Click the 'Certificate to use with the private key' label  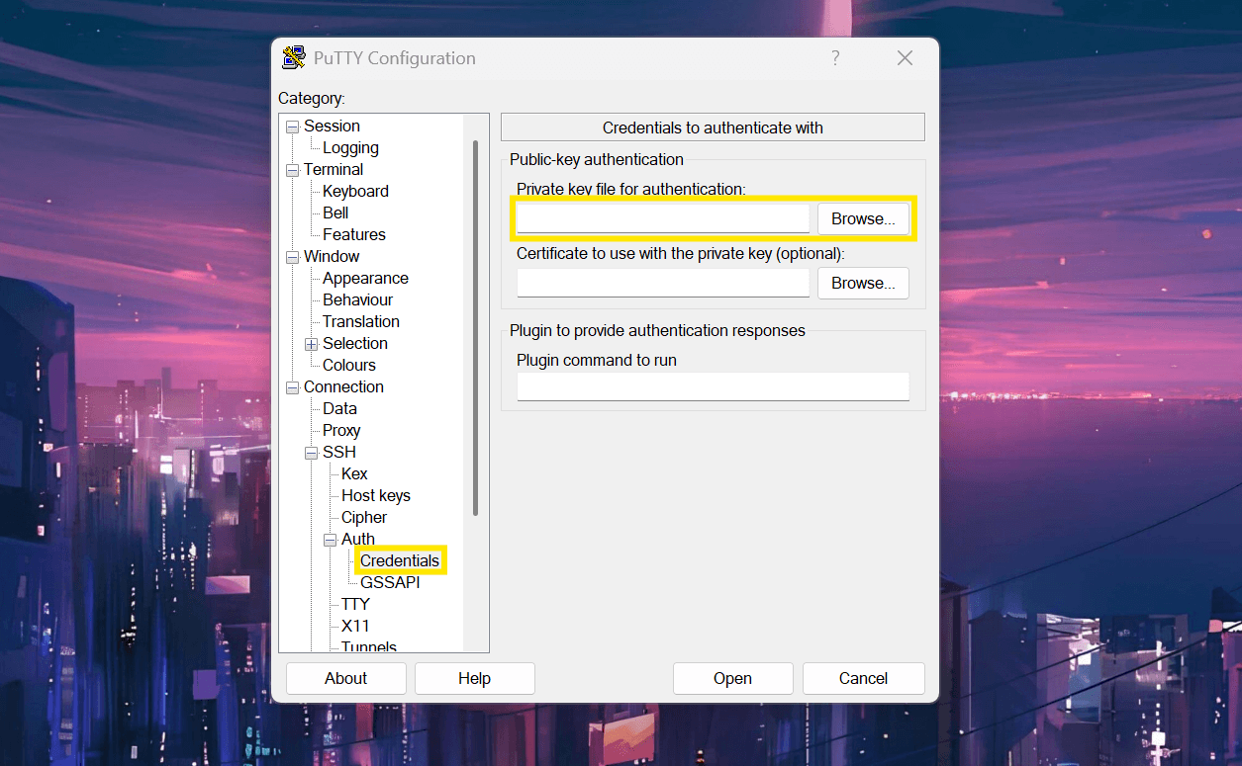681,253
